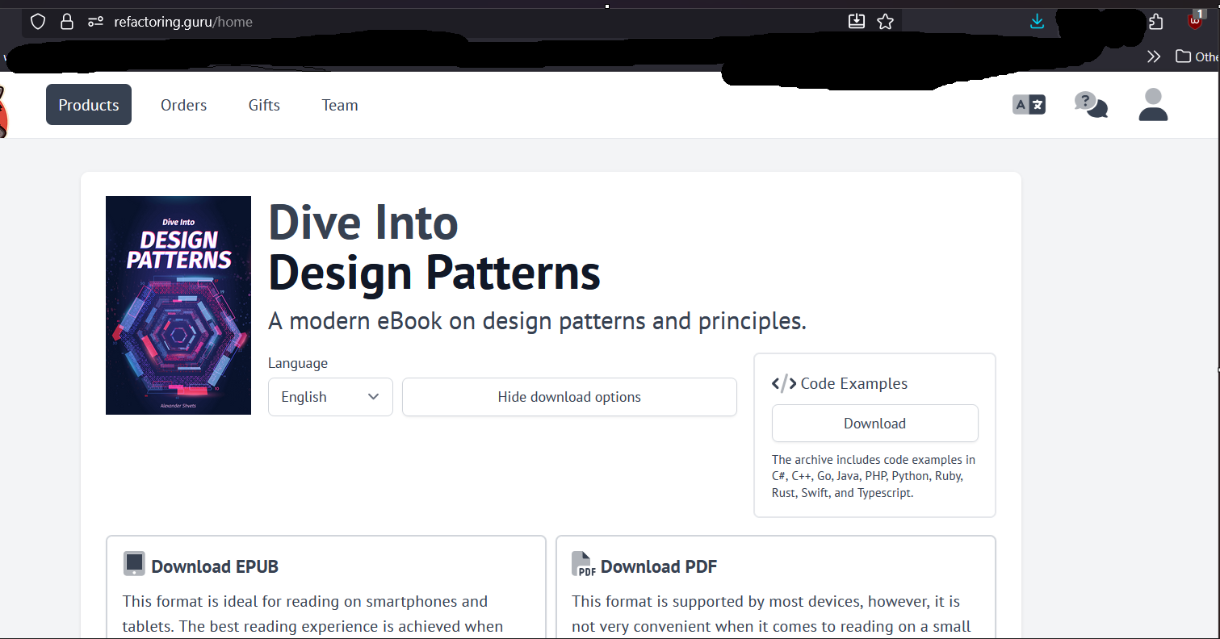Image resolution: width=1220 pixels, height=639 pixels.
Task: Click the EPUB tablet icon
Action: 134,564
